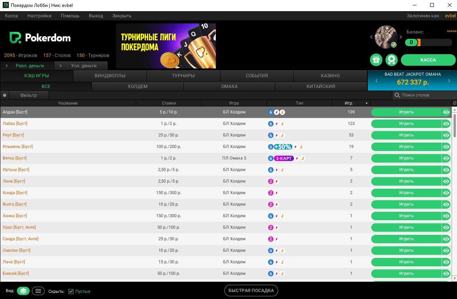Watch the Иртыш table via eye icon

pyautogui.click(x=446, y=170)
